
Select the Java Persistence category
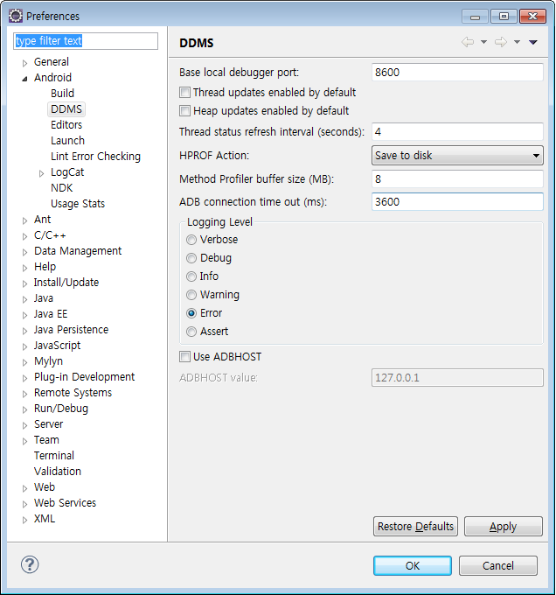click(71, 329)
